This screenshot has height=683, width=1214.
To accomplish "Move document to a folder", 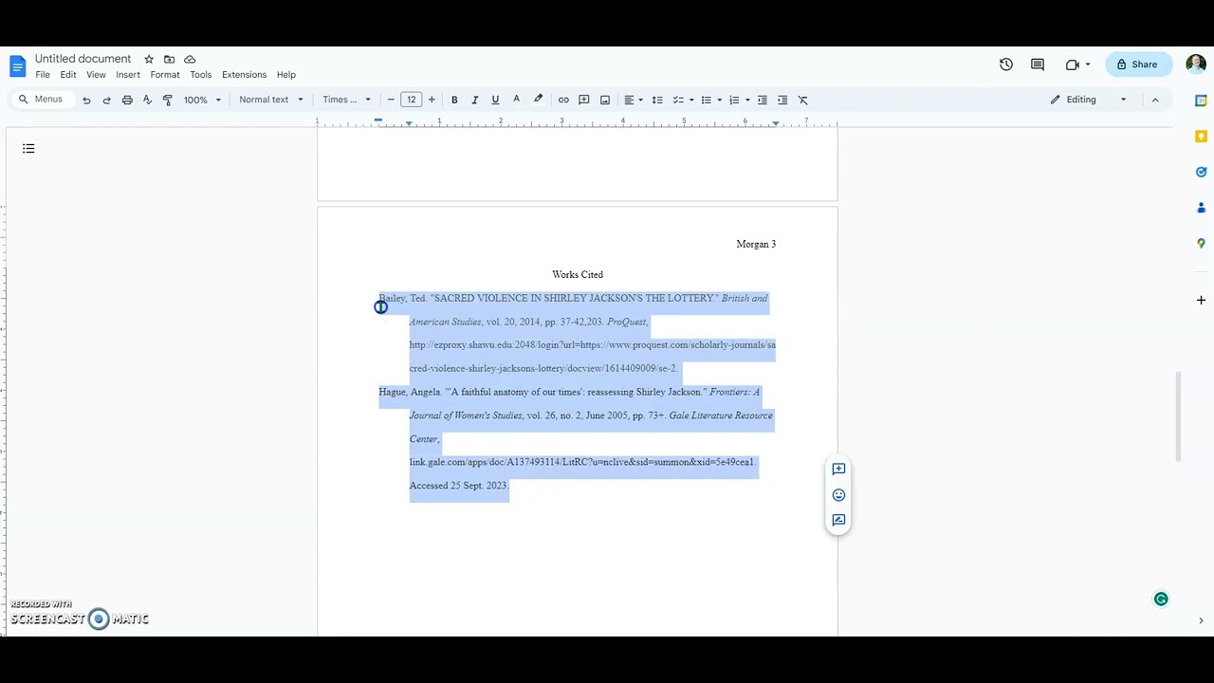I will (x=169, y=59).
